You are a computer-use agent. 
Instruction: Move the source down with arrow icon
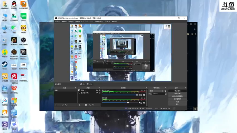(x=93, y=105)
